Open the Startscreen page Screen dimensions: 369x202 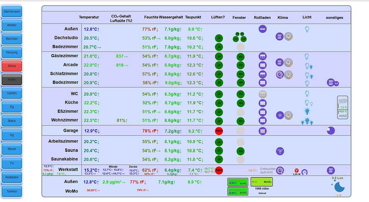point(12,12)
